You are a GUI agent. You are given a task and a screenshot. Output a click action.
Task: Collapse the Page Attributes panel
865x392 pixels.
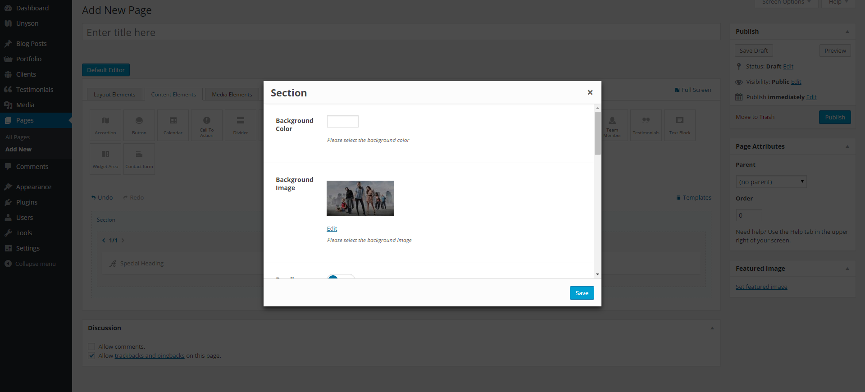point(847,146)
